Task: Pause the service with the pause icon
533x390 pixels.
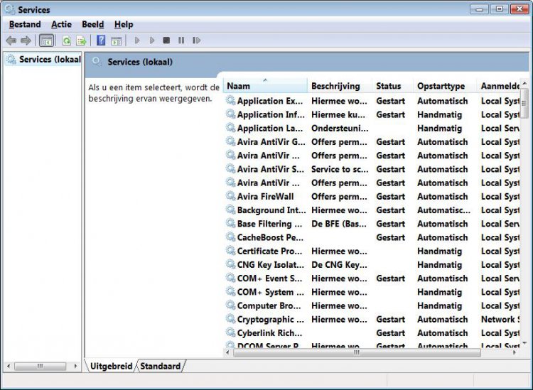Action: click(181, 40)
